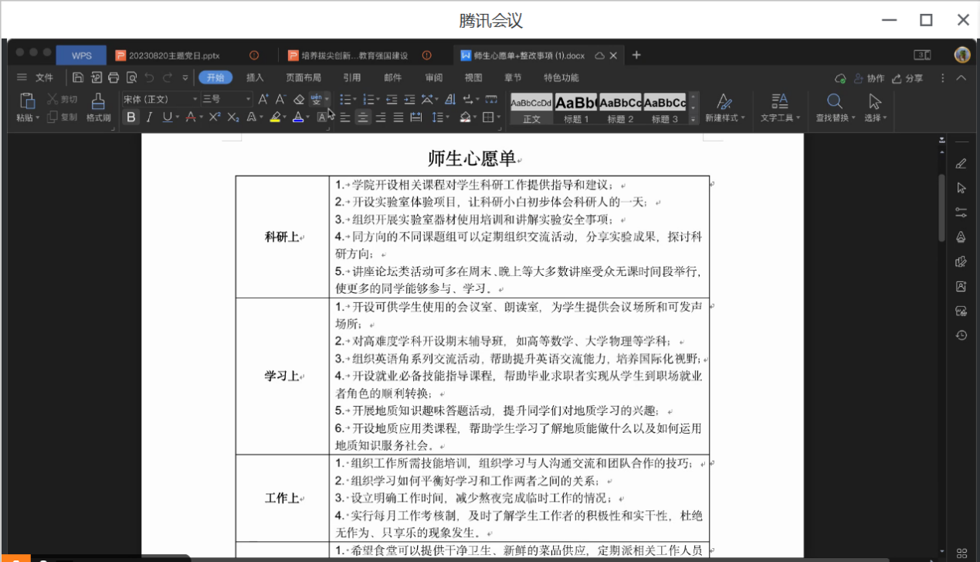Apply yellow text highlight color
Viewport: 980px width, 562px height.
276,116
